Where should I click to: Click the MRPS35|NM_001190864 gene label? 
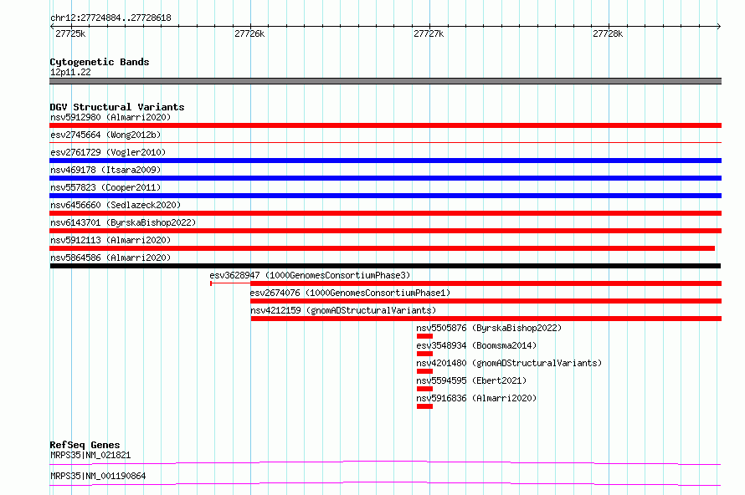click(x=98, y=476)
